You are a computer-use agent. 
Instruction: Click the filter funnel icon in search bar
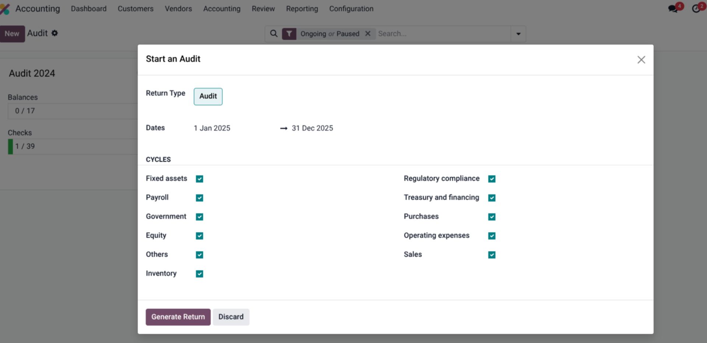pos(289,33)
